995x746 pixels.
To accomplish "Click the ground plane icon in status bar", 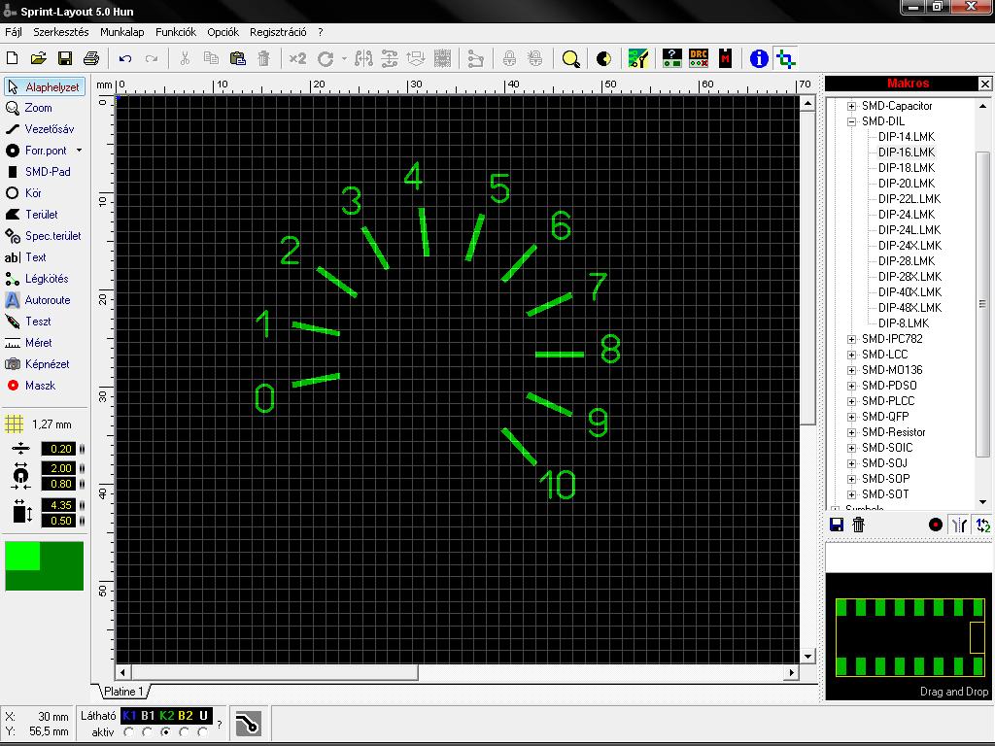I will click(x=248, y=724).
